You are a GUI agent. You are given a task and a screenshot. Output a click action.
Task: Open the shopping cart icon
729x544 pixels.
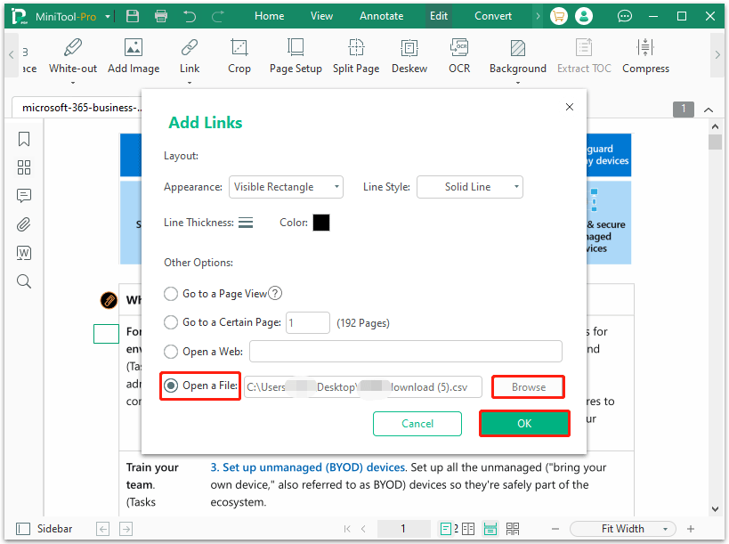[559, 16]
